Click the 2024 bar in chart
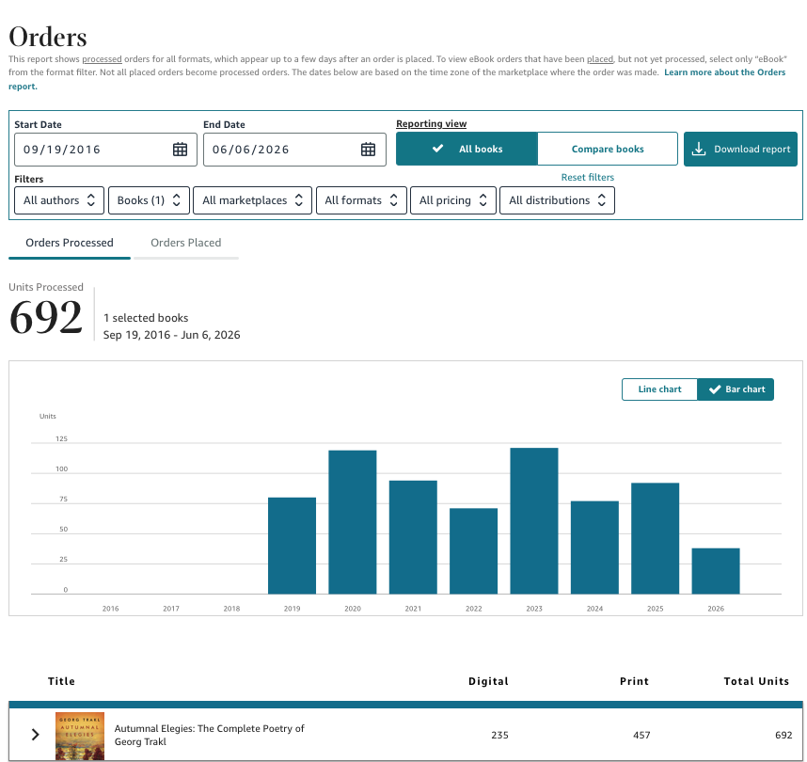The image size is (807, 762). 595,548
